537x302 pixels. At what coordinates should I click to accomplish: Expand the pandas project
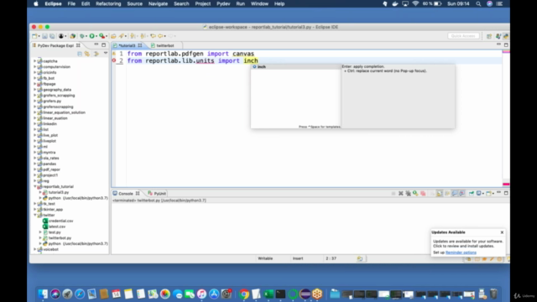click(x=34, y=164)
